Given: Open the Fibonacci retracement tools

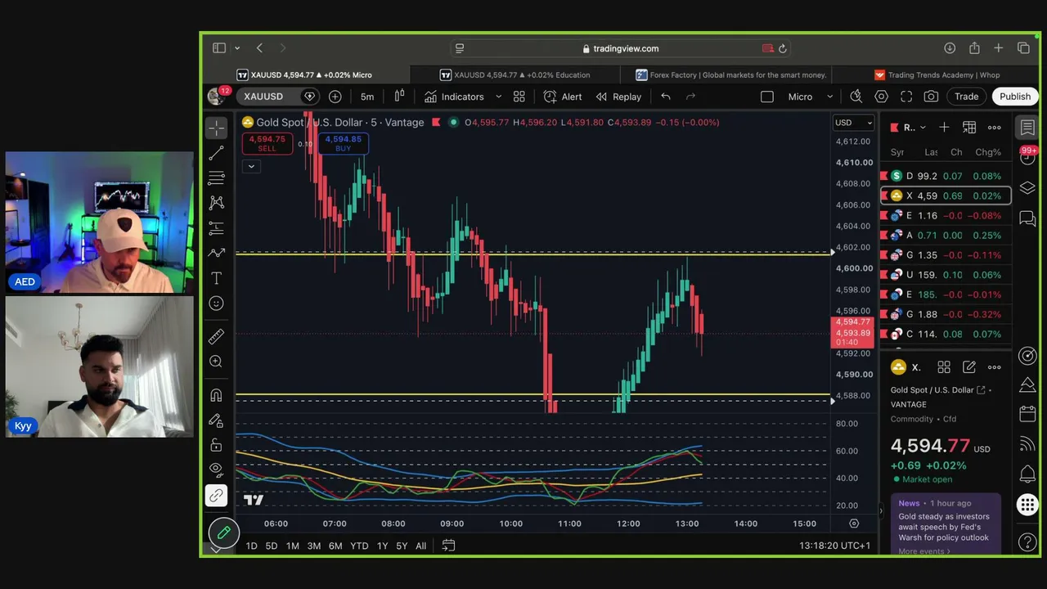Looking at the screenshot, I should point(216,178).
